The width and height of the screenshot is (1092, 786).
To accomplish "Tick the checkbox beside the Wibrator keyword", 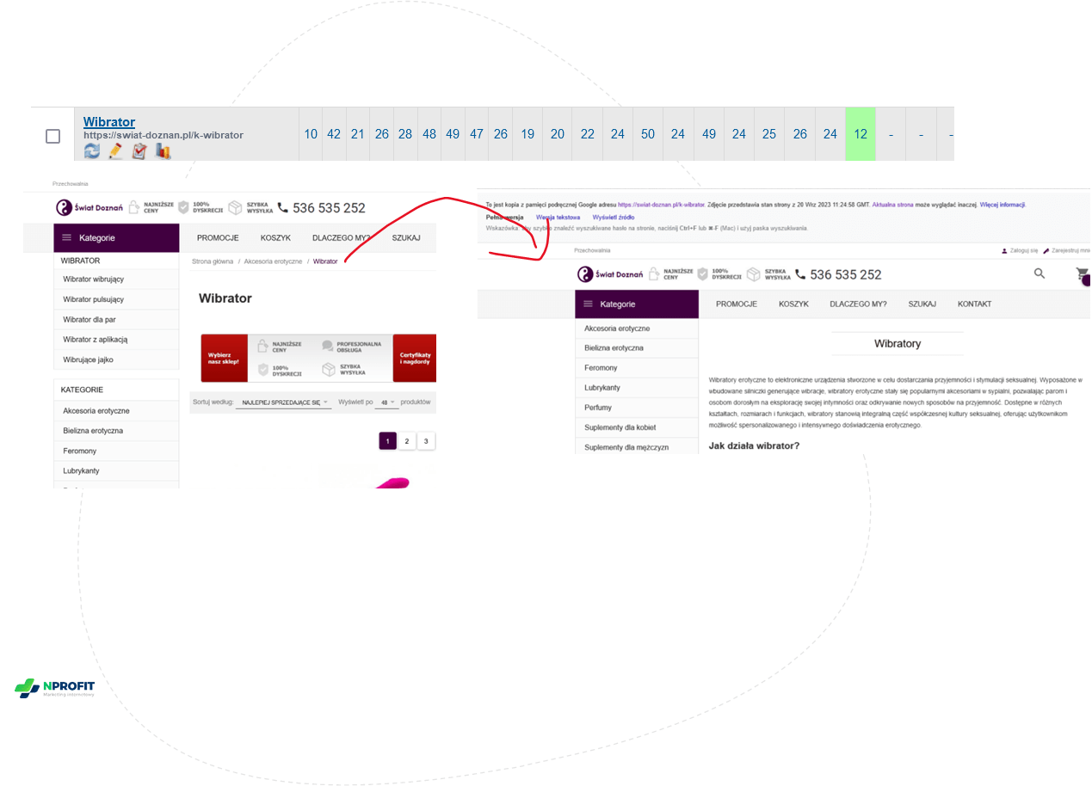I will 53,136.
